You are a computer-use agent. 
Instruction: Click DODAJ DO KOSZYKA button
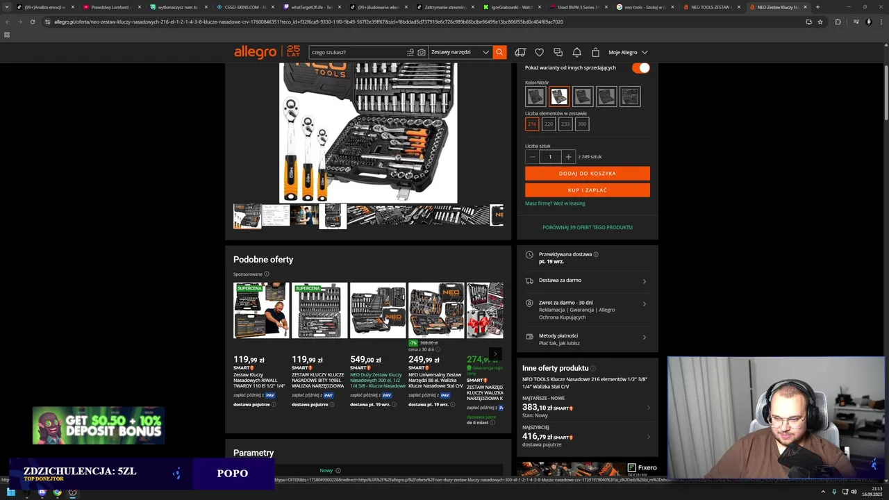(x=588, y=174)
